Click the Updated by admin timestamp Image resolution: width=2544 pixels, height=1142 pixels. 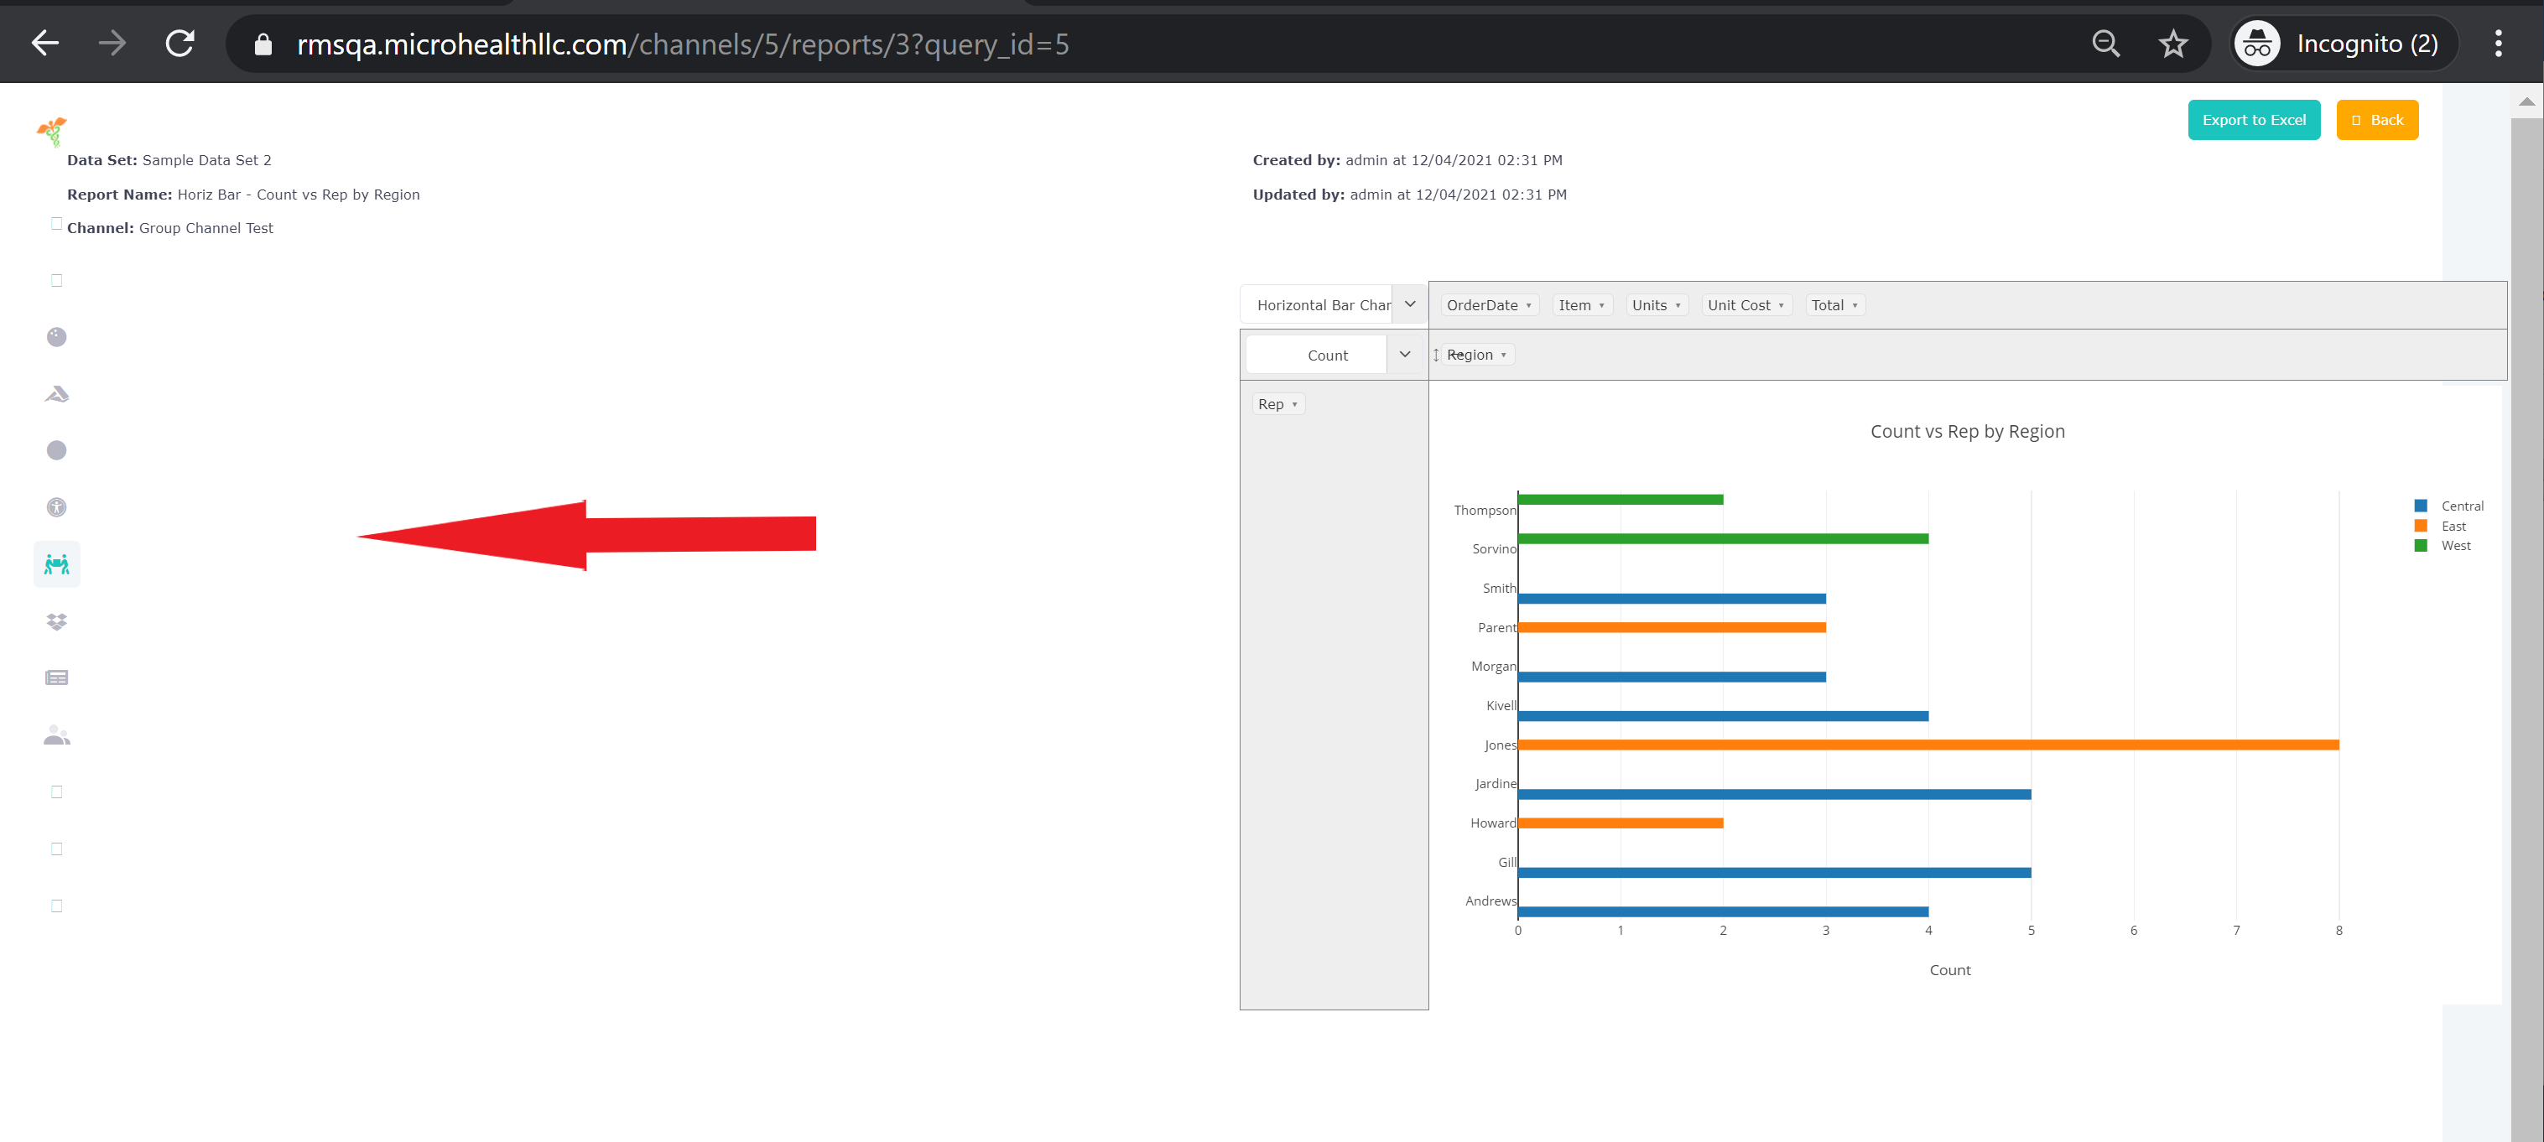click(1409, 195)
